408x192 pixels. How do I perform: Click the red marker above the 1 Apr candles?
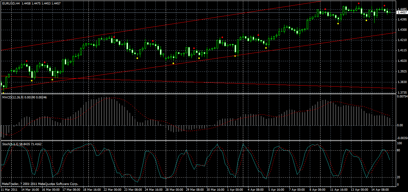click(x=222, y=37)
